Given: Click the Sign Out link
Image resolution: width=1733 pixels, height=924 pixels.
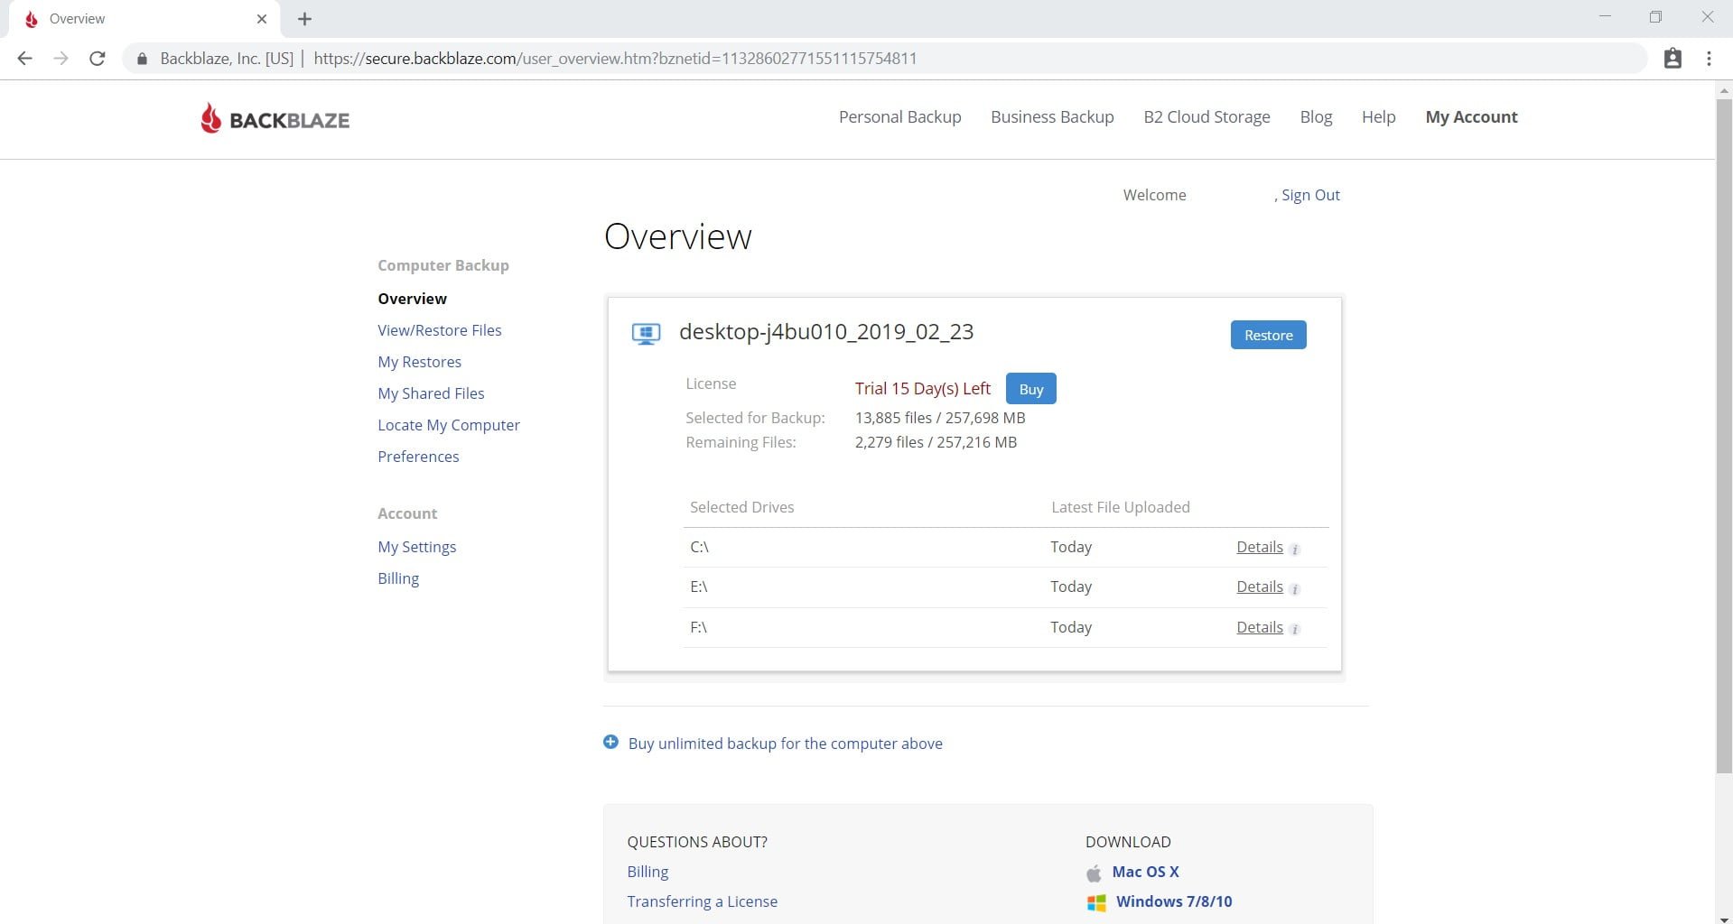Looking at the screenshot, I should pos(1310,195).
